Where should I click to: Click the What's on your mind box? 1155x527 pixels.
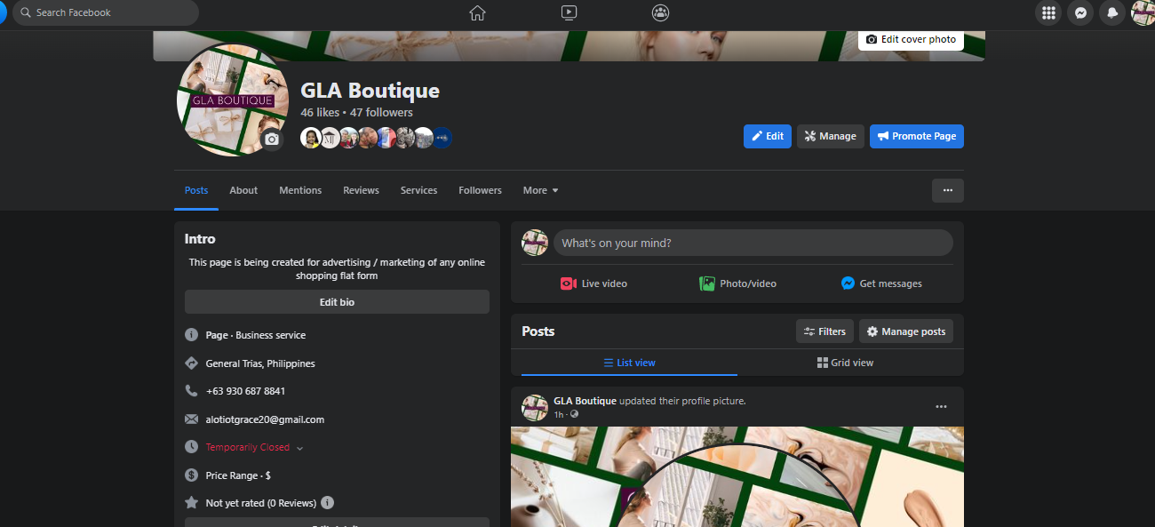[x=753, y=243]
